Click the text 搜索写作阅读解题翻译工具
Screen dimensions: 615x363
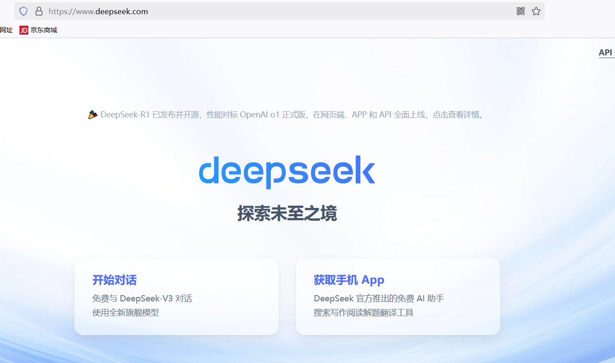364,312
